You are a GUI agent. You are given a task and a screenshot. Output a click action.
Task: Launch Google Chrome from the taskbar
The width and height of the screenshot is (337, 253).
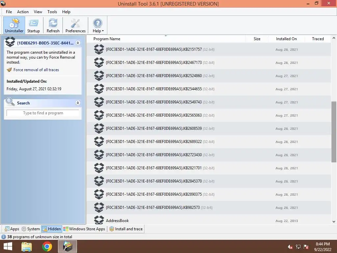click(x=47, y=246)
